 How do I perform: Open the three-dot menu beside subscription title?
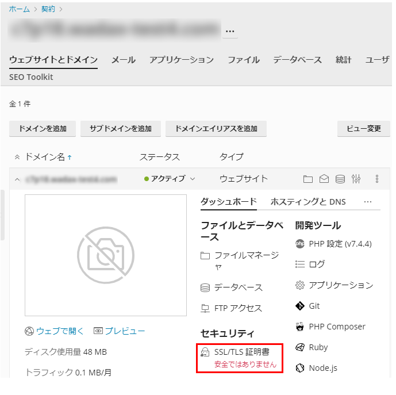(230, 32)
